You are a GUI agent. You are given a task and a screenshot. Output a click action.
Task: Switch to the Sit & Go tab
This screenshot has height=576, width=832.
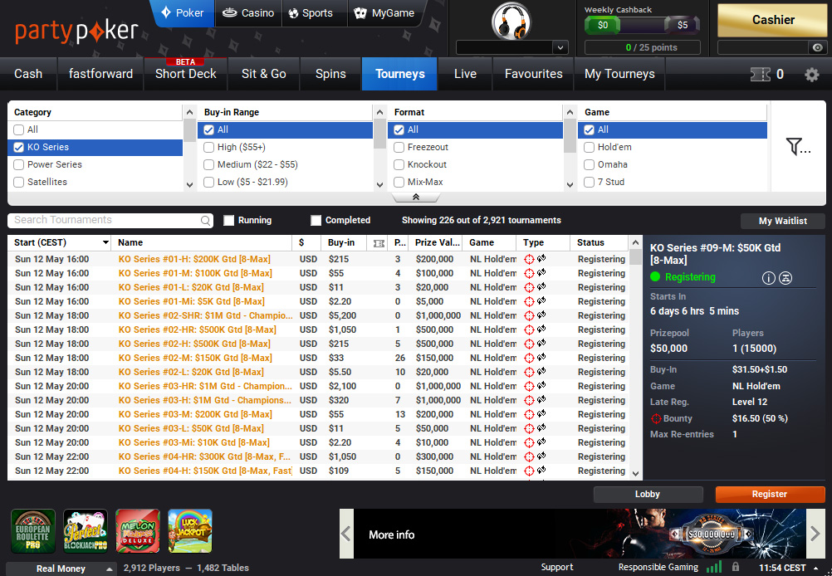263,74
